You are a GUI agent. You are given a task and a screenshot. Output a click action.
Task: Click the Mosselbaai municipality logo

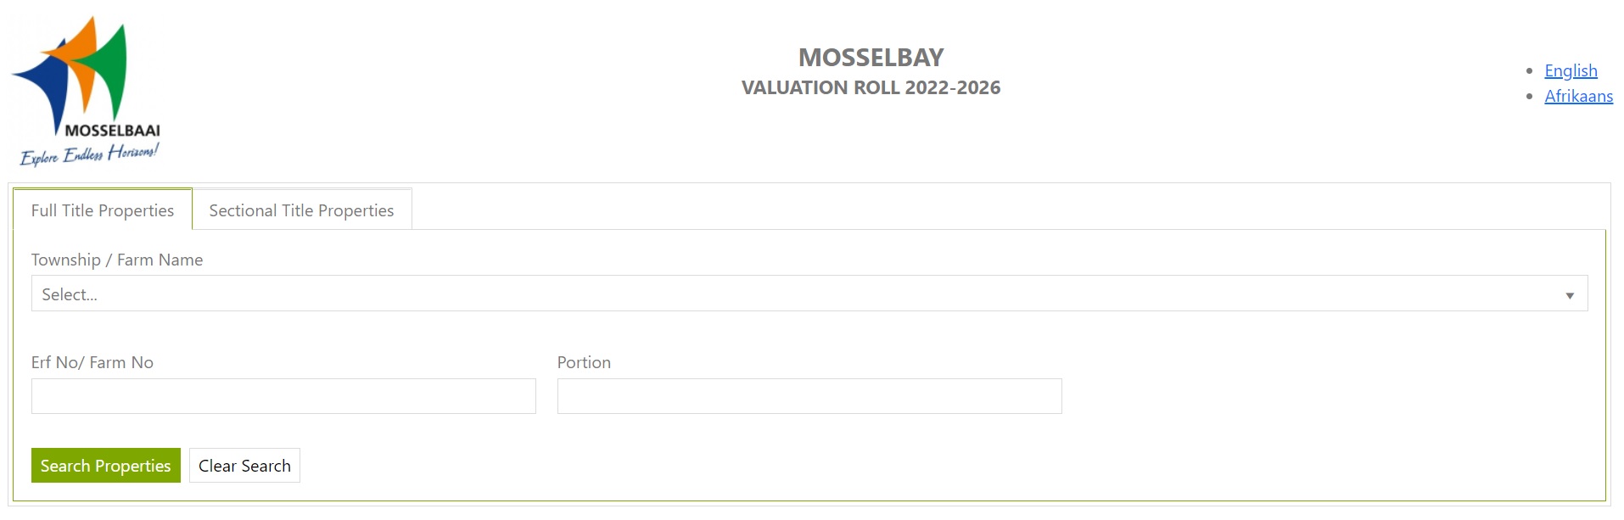tap(86, 90)
